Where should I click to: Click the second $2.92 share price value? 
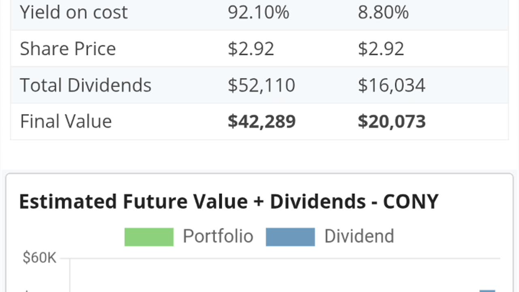[381, 49]
